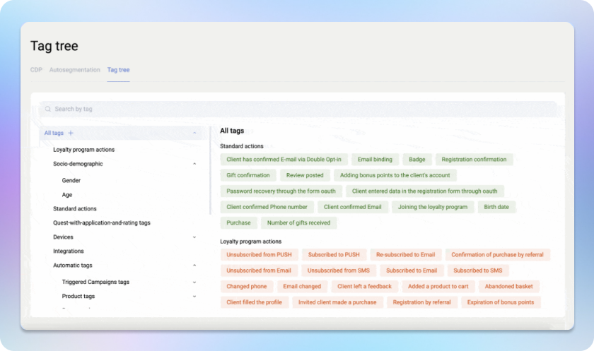Click the tag tree panel scrollbar
Viewport: 594px width, 351px height.
coord(210,169)
